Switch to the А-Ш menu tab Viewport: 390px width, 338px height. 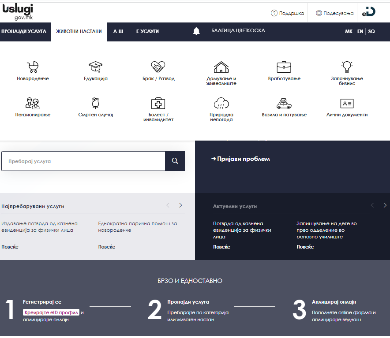pyautogui.click(x=118, y=32)
